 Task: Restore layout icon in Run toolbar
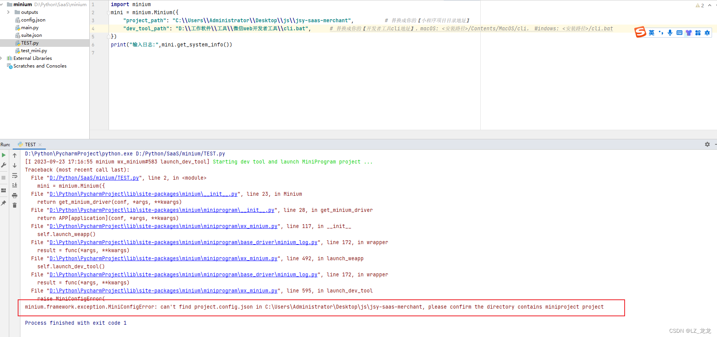point(4,190)
